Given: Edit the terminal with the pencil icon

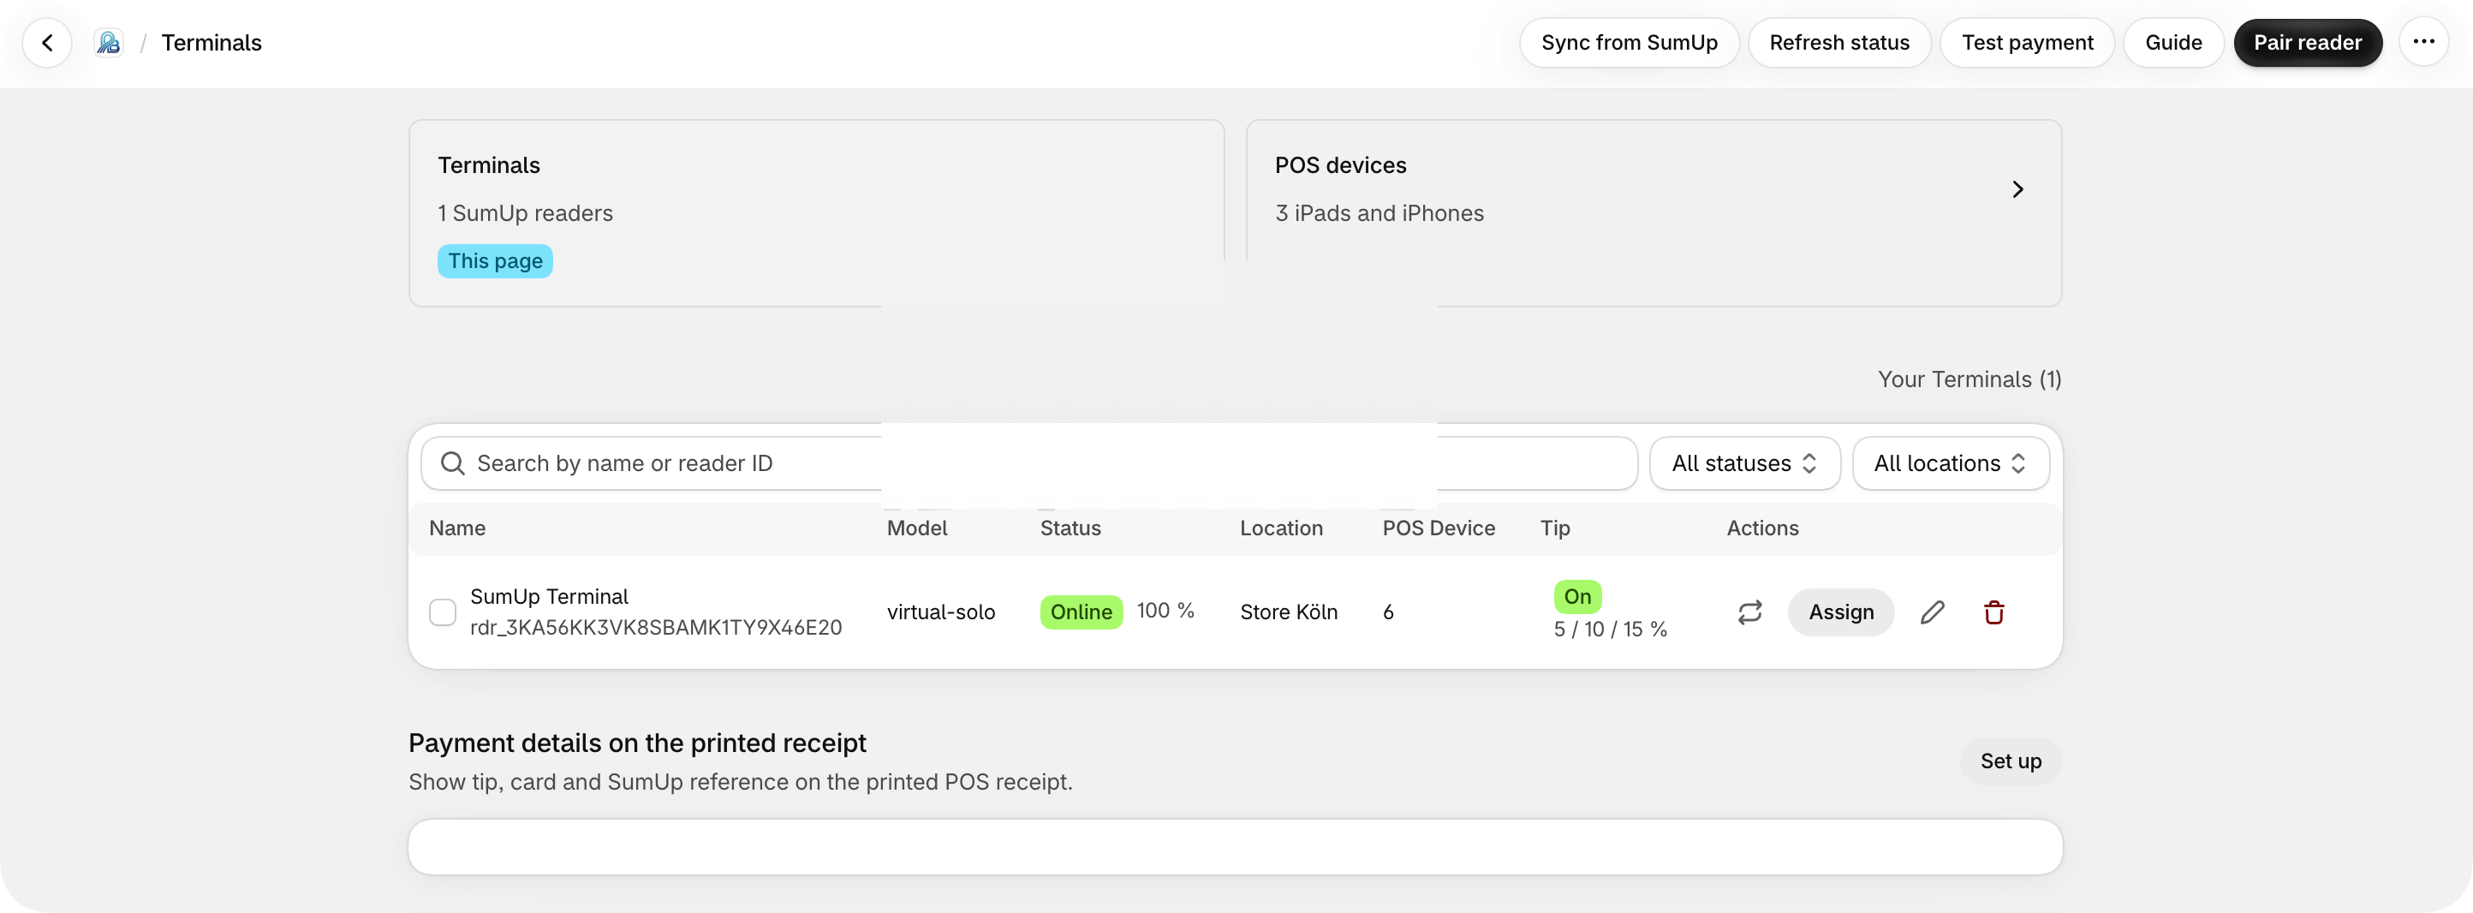Looking at the screenshot, I should point(1932,612).
